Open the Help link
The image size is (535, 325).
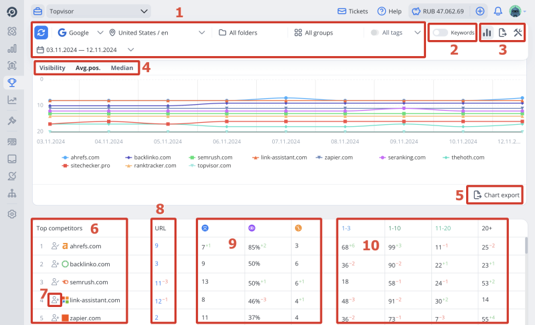(x=389, y=11)
